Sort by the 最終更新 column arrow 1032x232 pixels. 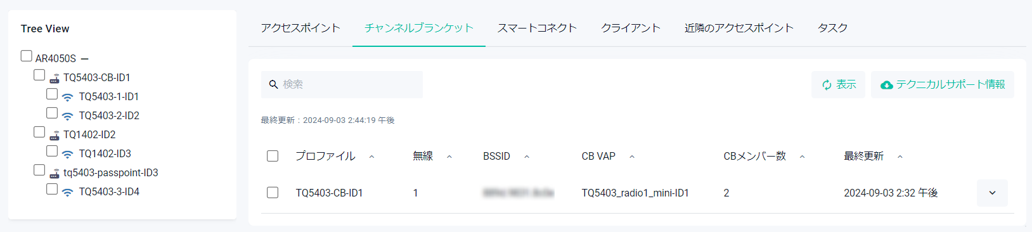click(x=900, y=157)
